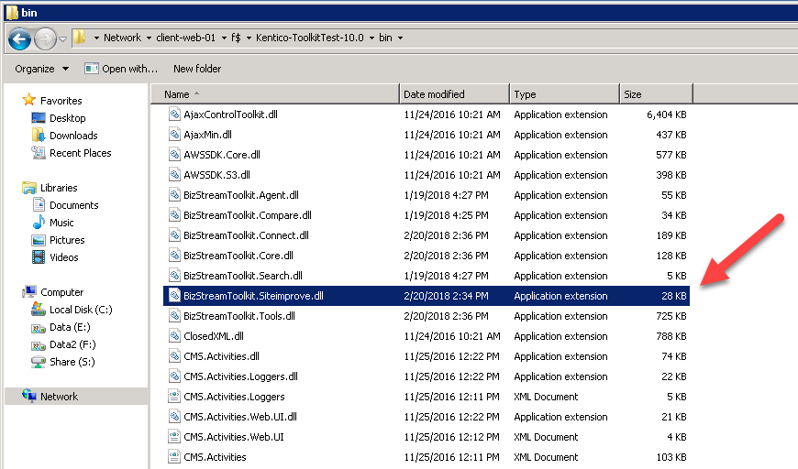Viewport: 798px width, 469px height.
Task: Click the BizStreamToolkit.Connect.dll file icon
Action: point(174,235)
